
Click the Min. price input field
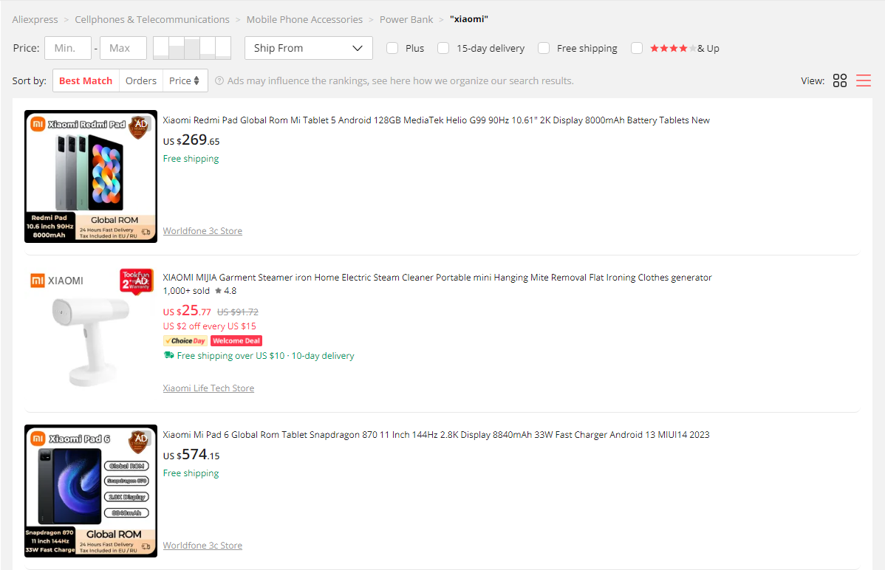pyautogui.click(x=68, y=48)
